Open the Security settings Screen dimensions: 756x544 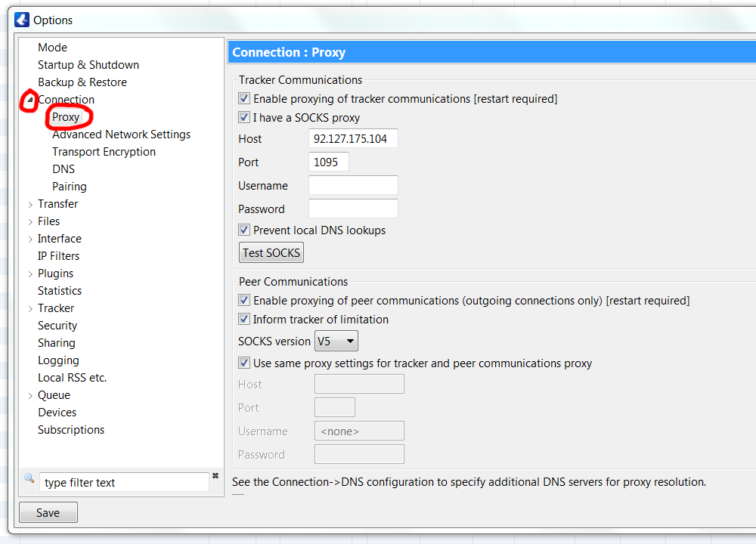pos(57,326)
